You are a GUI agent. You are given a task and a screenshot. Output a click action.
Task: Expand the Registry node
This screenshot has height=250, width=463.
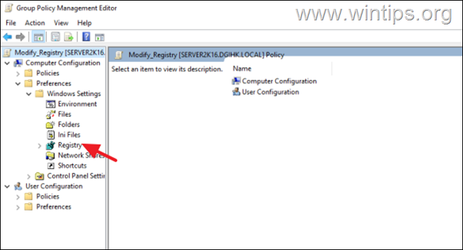point(39,145)
